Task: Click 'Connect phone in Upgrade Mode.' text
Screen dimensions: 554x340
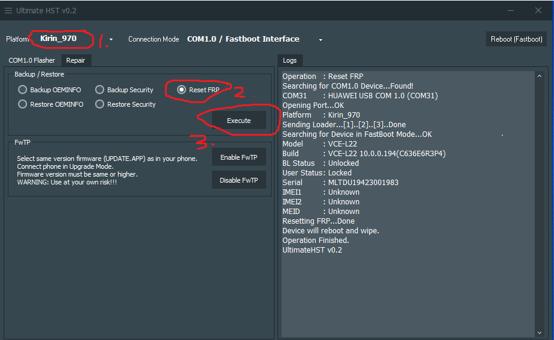Action: [x=66, y=166]
